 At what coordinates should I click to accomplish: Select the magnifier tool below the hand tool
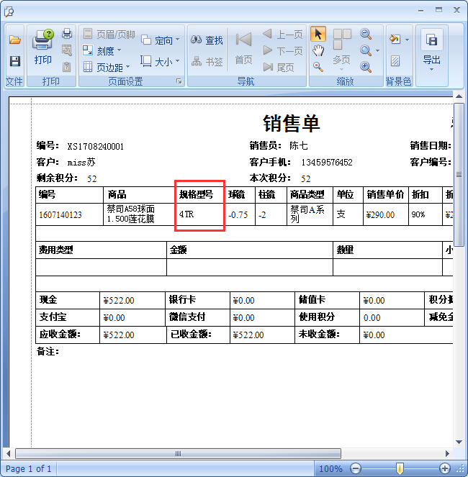click(x=318, y=67)
